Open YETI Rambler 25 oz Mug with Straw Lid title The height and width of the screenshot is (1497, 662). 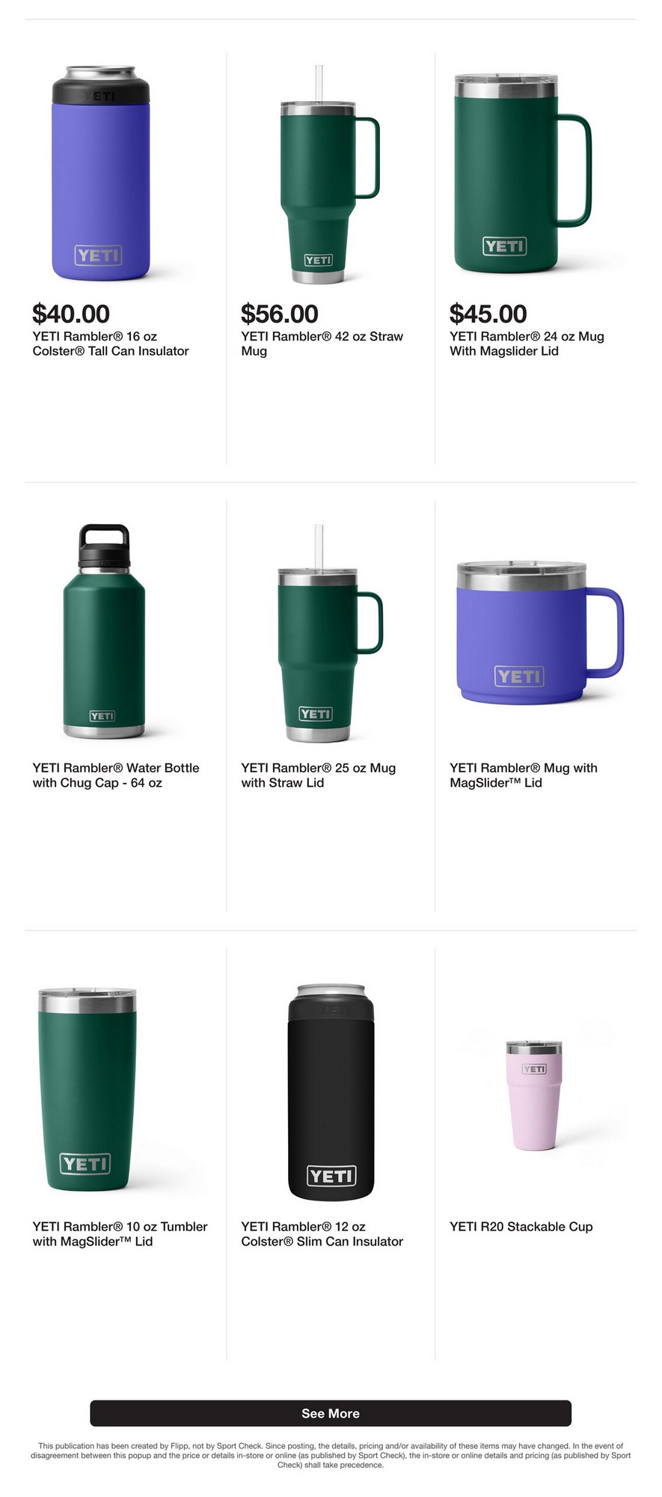click(x=319, y=775)
